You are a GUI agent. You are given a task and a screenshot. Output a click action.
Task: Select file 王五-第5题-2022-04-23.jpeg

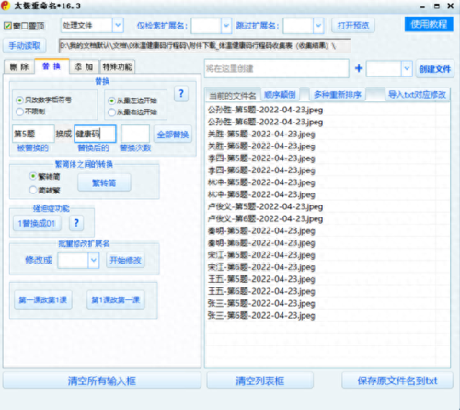(261, 279)
